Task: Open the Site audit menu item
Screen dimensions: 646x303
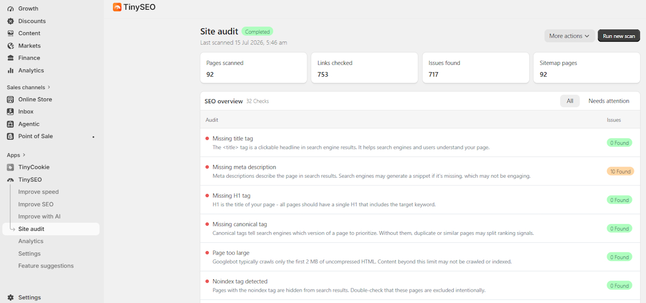Action: point(51,229)
